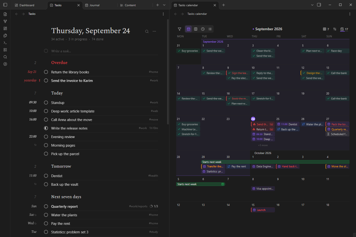Image resolution: width=356 pixels, height=237 pixels.
Task: Check off Pick up the parcel
Action: 46,154
